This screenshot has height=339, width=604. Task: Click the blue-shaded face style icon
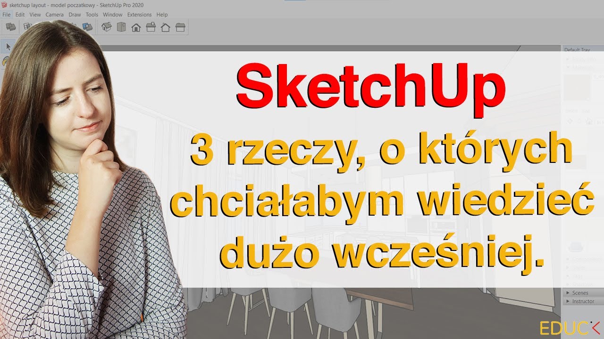(87, 27)
